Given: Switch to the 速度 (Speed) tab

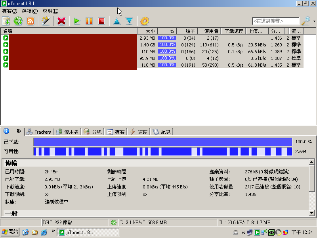Looking at the screenshot, I should (x=139, y=132).
